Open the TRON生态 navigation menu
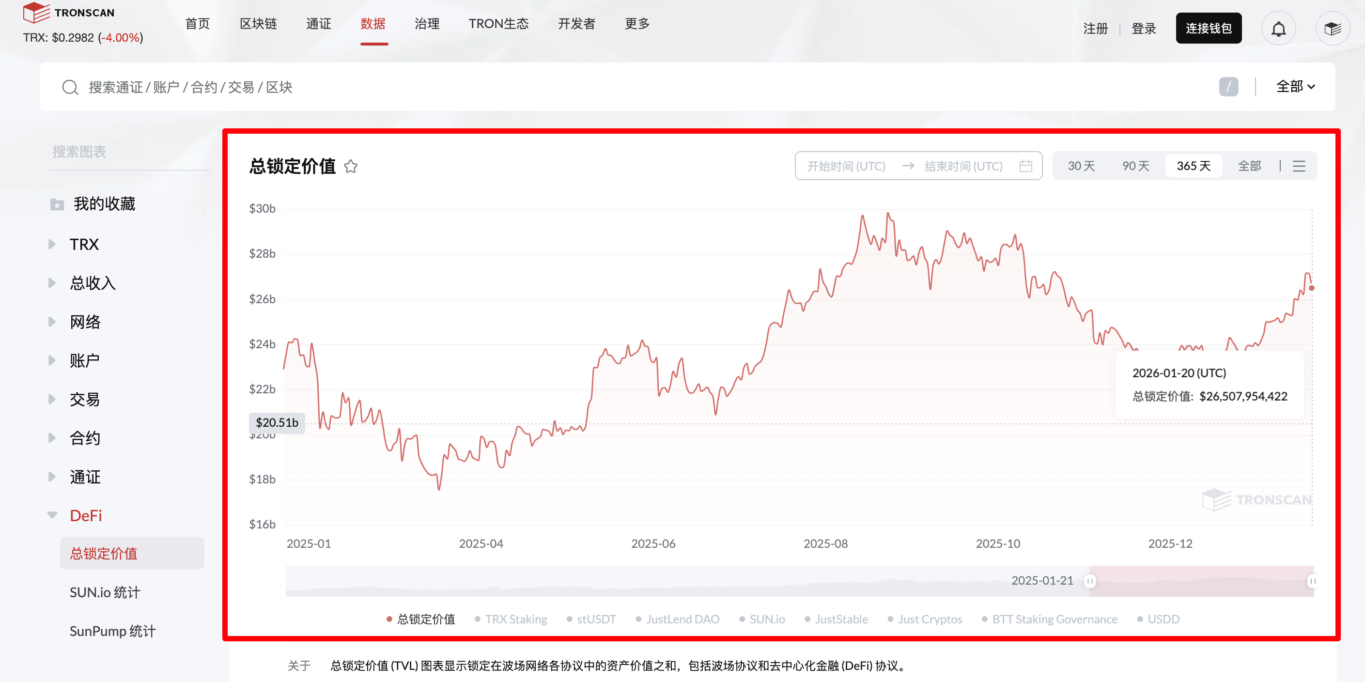 point(498,24)
